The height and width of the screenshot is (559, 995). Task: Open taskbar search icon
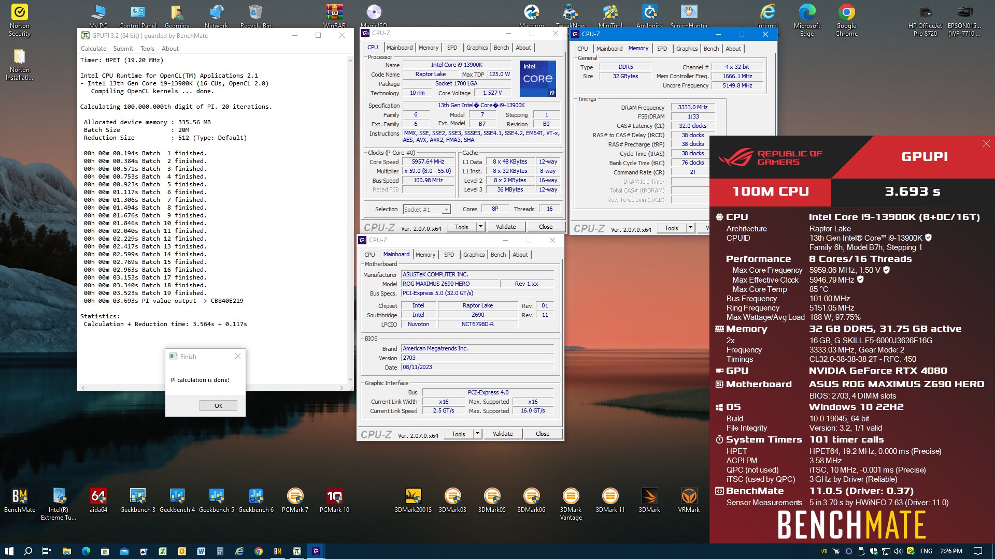28,551
